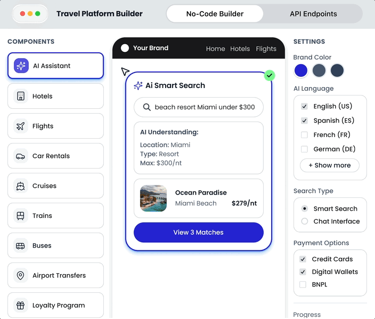Uncheck Spanish (ES) language

point(304,121)
